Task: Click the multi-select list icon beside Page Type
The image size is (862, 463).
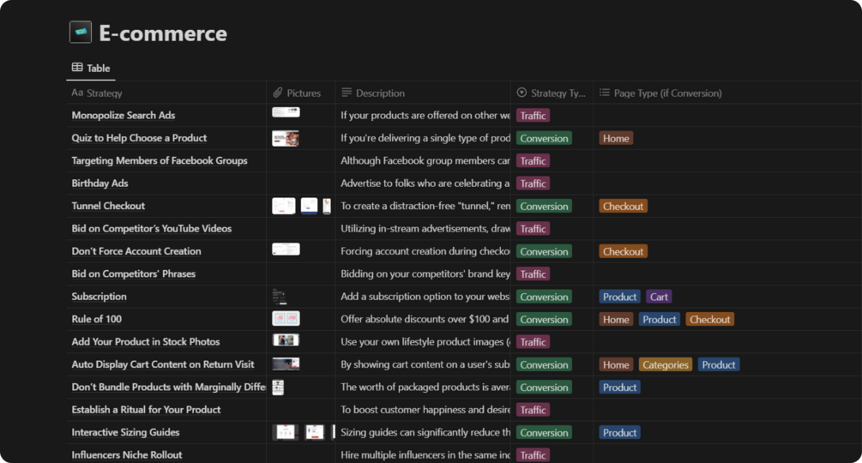Action: click(605, 93)
